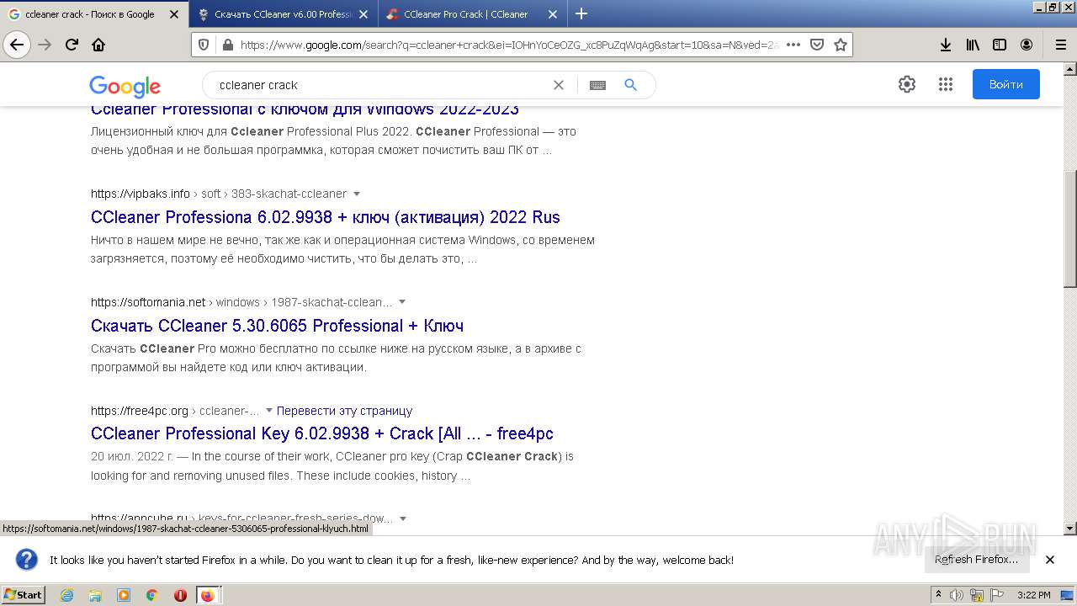The height and width of the screenshot is (606, 1077).
Task: Click https://softomania.net breadcrumb URL text
Action: click(x=148, y=302)
